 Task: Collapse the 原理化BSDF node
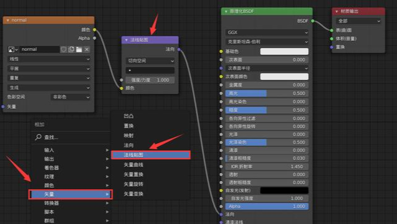pos(226,11)
